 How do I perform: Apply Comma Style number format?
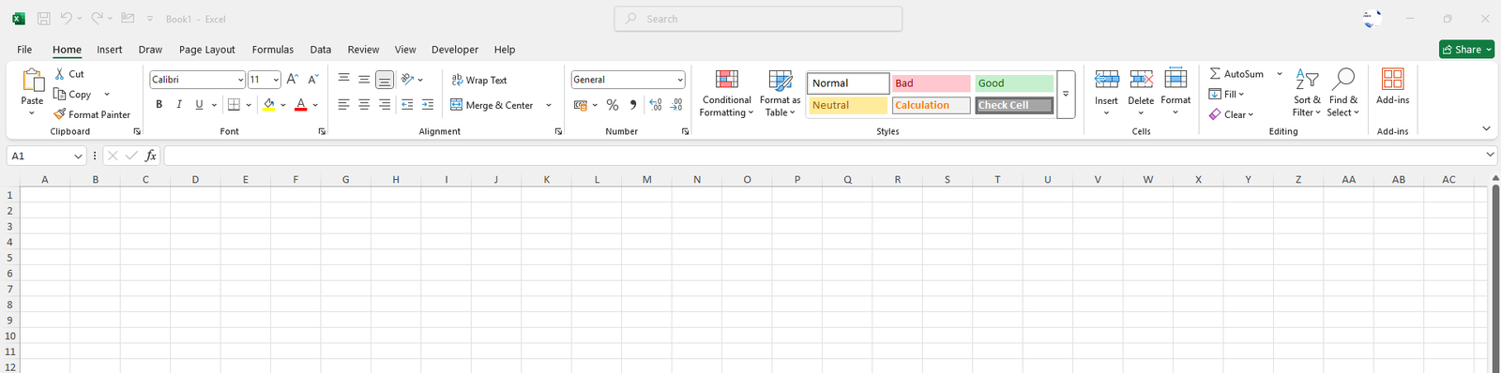click(633, 105)
